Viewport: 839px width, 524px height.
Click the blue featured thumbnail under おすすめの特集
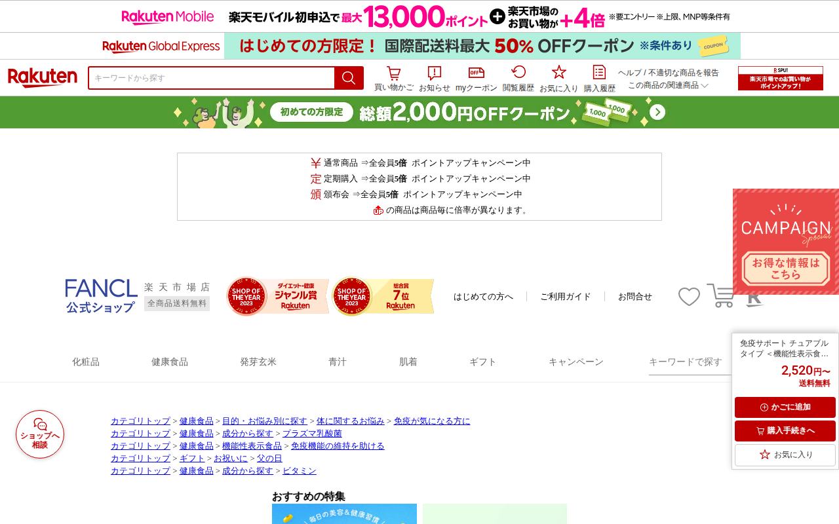coord(344,514)
